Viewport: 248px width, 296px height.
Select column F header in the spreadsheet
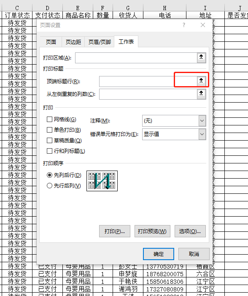point(103,8)
